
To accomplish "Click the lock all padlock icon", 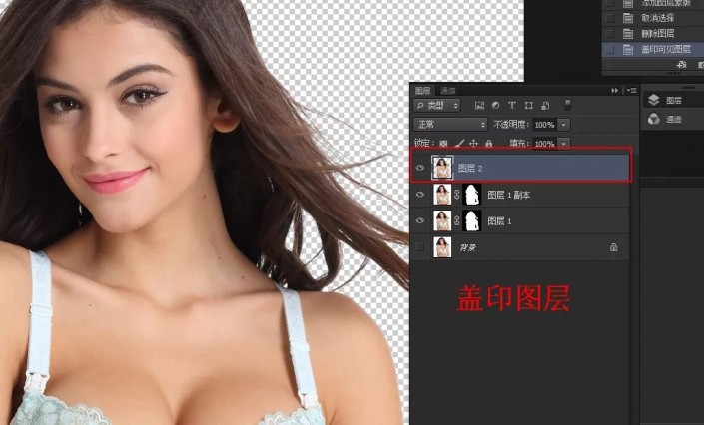I will (489, 143).
